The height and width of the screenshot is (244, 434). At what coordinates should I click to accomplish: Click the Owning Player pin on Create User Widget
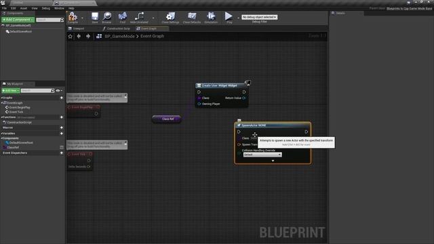pos(199,104)
